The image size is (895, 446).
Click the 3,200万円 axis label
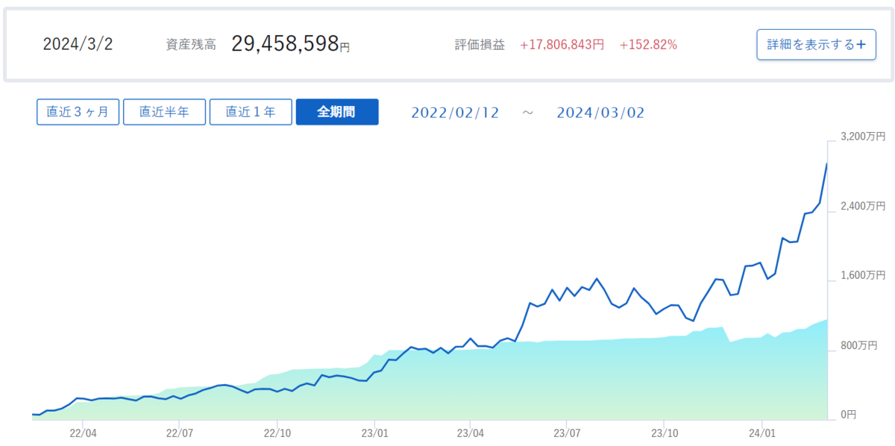tap(862, 137)
